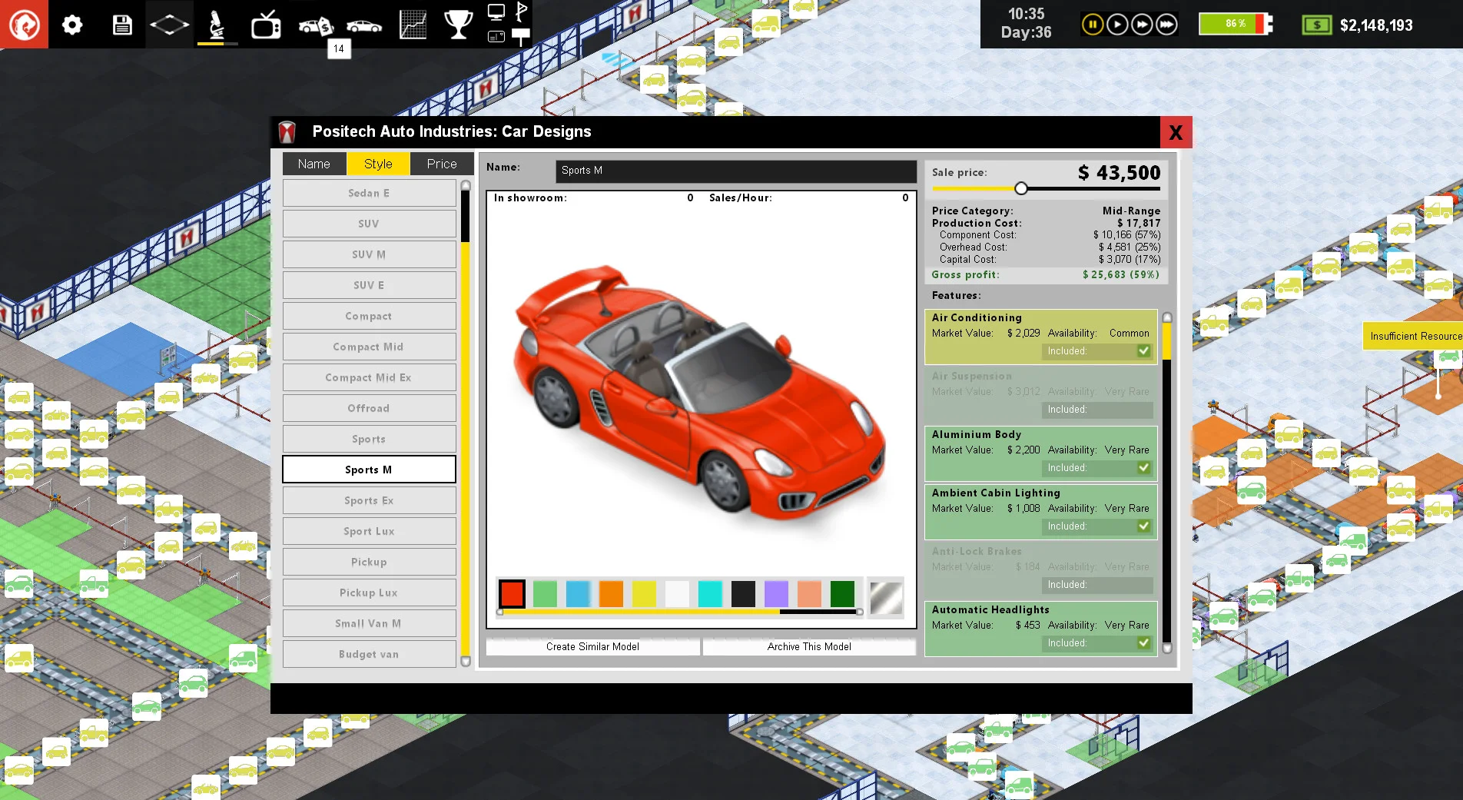Switch to the Price tab
1463x800 pixels.
[442, 164]
